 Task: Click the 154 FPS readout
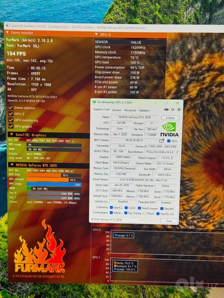coord(16,54)
